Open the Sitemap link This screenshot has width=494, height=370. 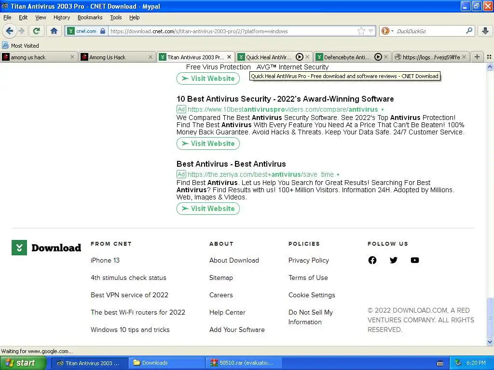[221, 277]
